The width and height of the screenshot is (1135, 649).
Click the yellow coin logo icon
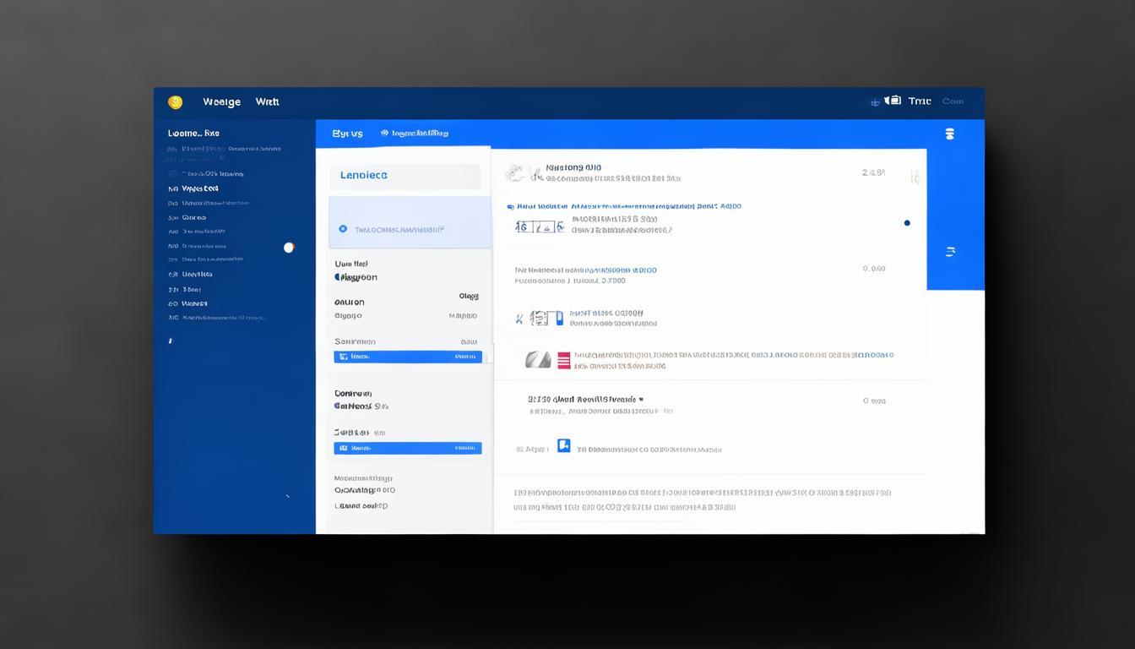click(x=175, y=102)
